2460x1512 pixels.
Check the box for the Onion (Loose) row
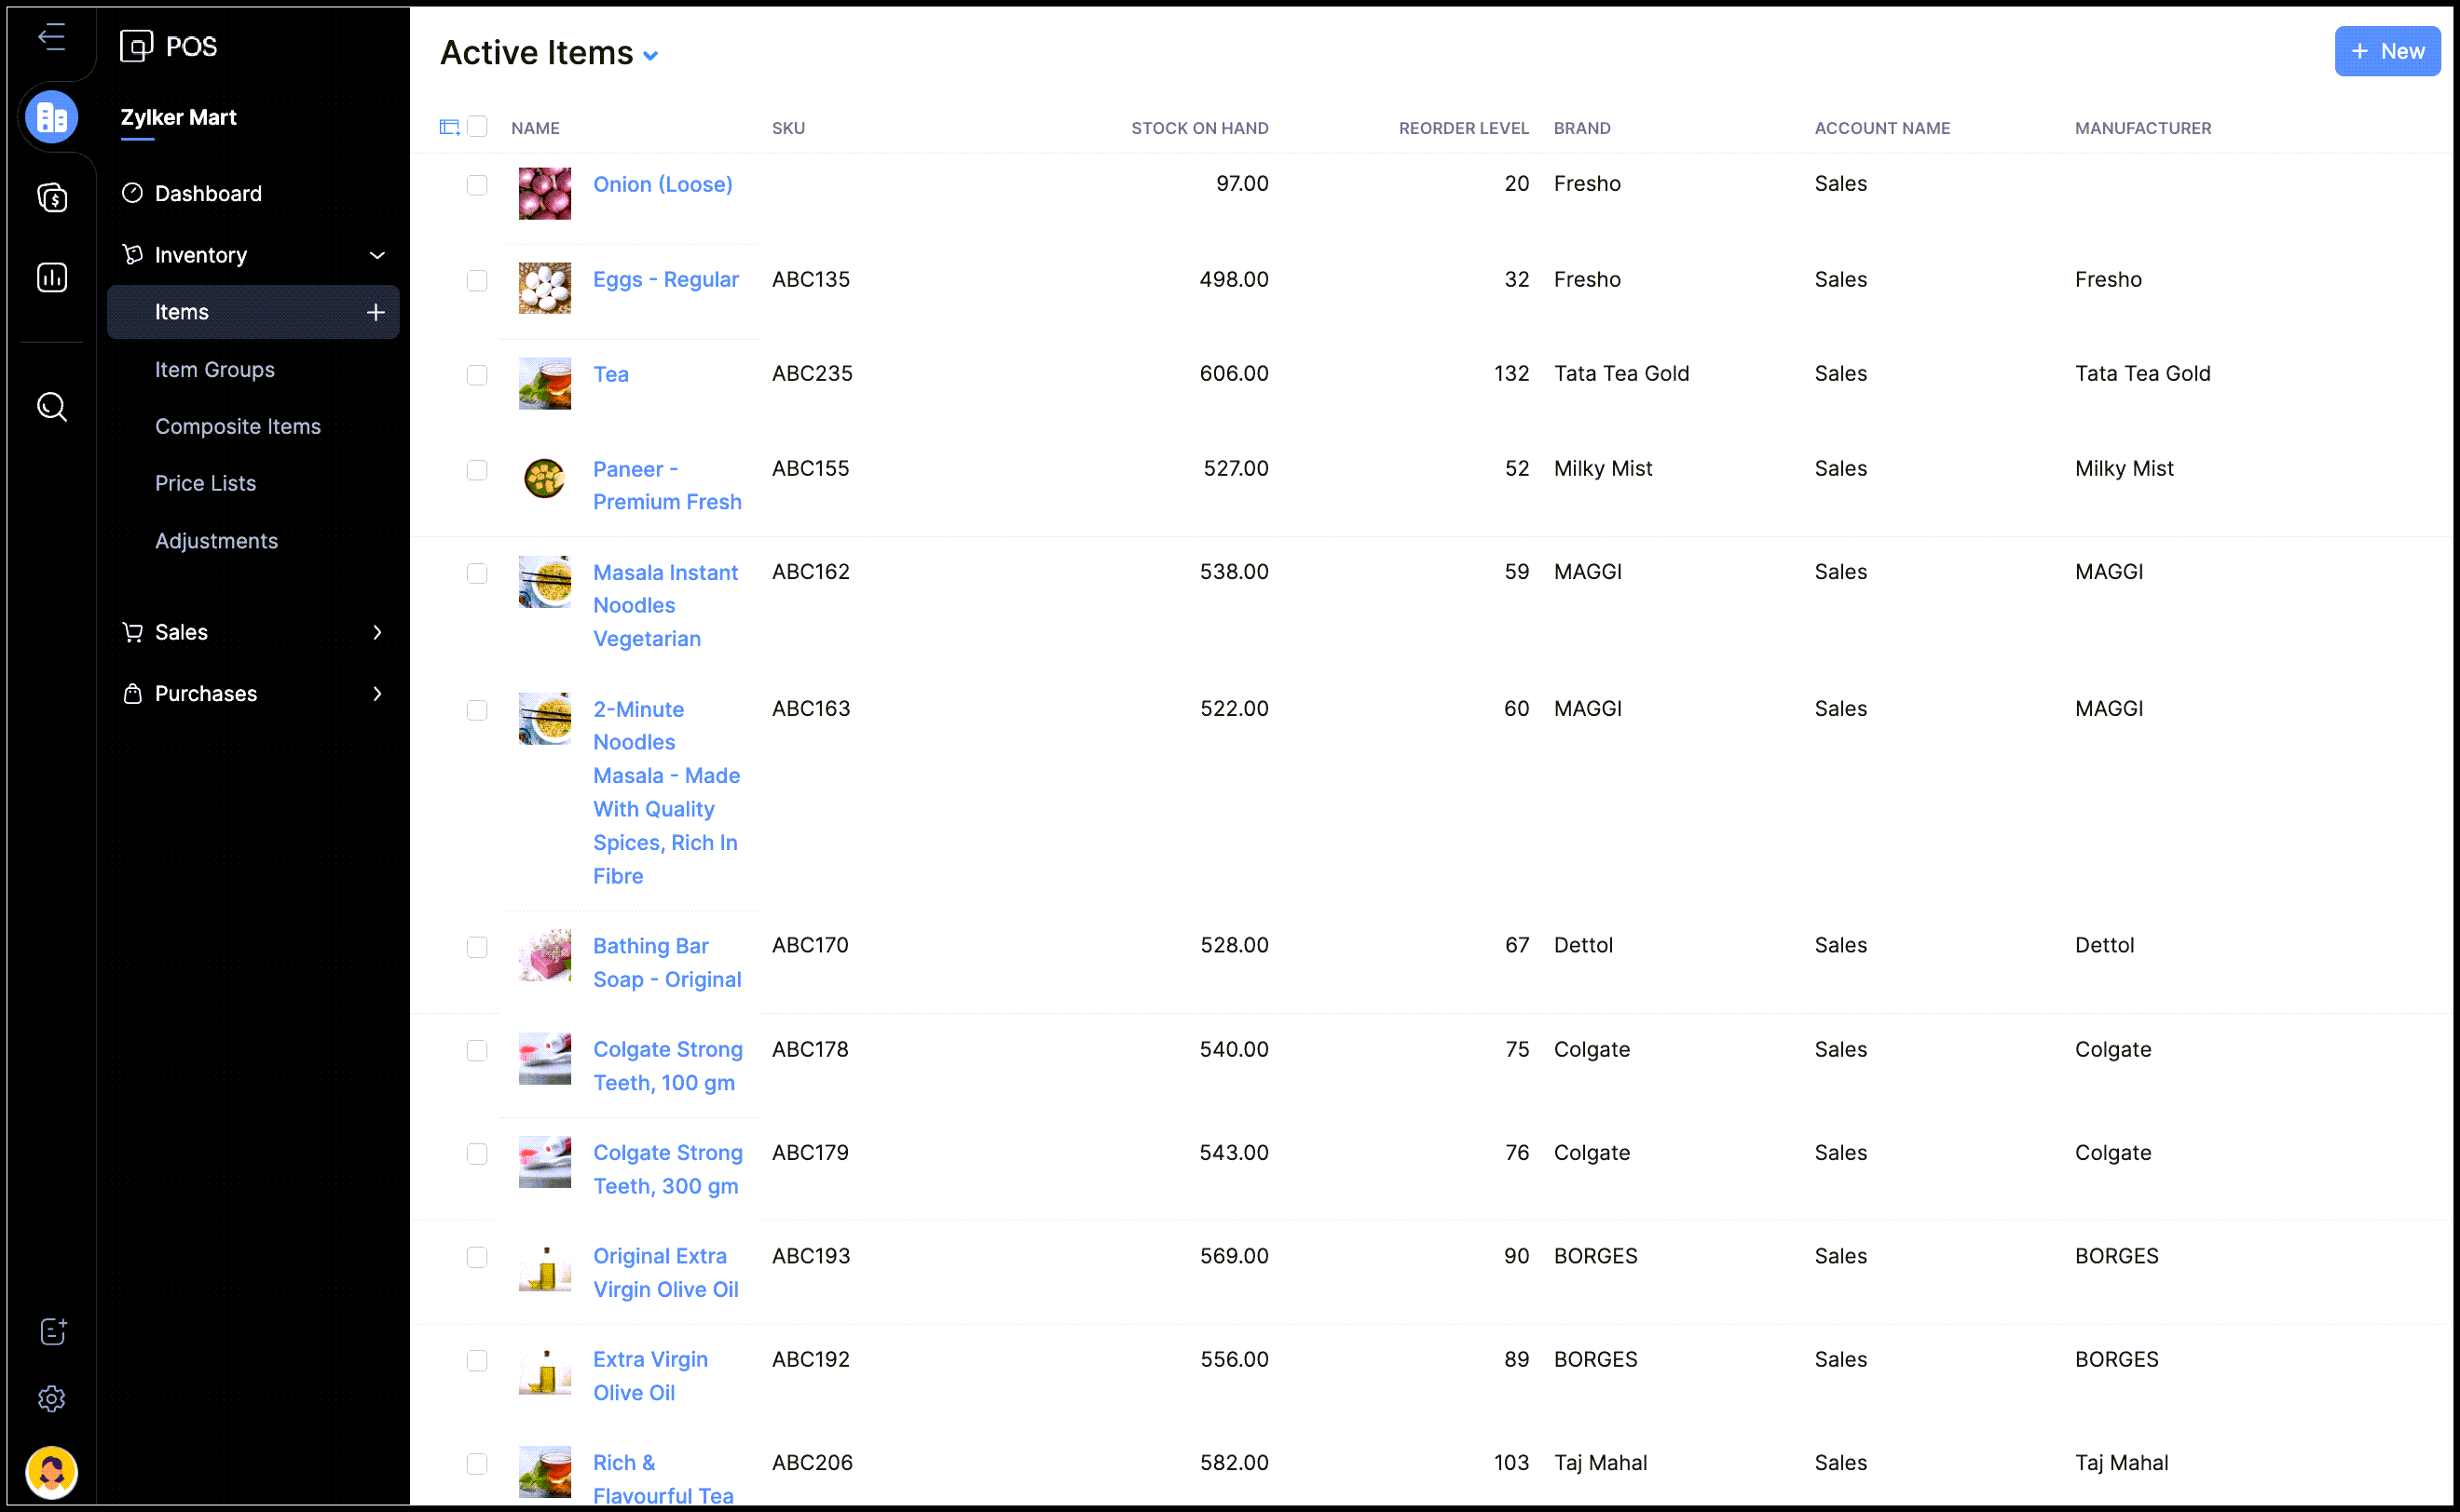pos(477,185)
